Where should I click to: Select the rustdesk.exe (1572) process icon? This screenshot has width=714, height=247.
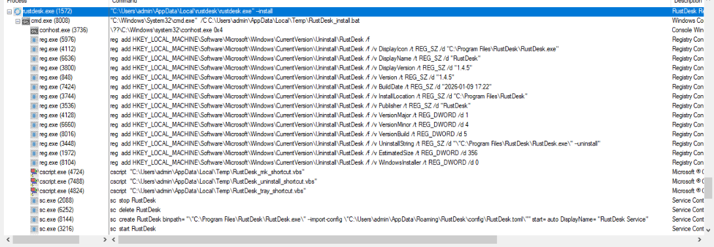tap(18, 11)
